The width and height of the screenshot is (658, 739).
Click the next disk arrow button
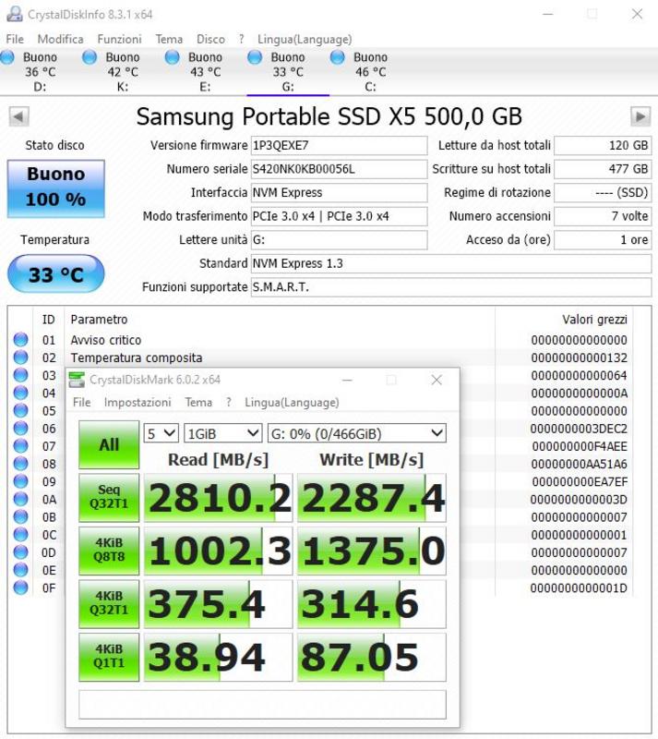click(x=640, y=116)
